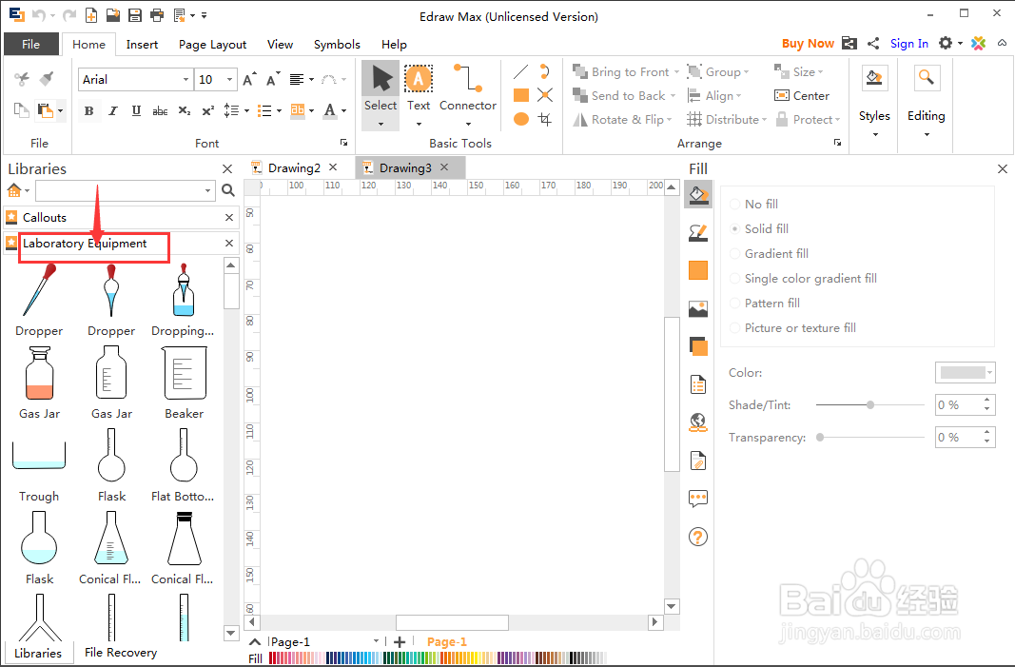Increase the Transparency percent stepper
Viewport: 1015px width, 667px height.
(x=987, y=432)
